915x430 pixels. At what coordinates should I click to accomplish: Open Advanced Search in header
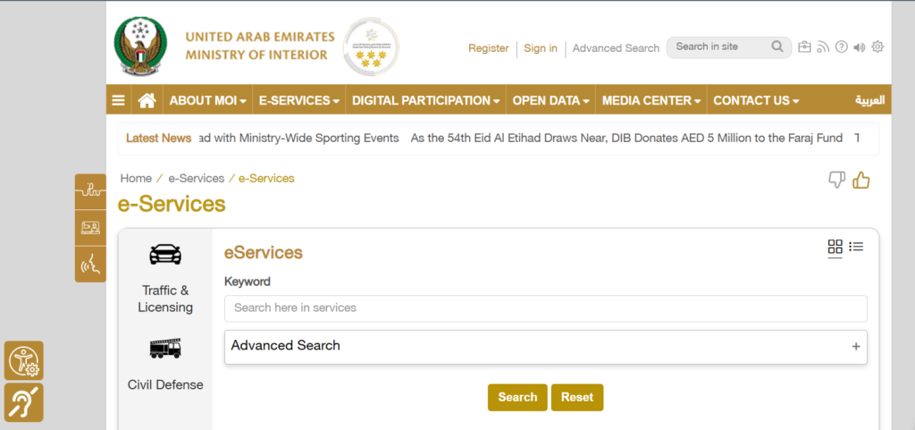pos(616,48)
